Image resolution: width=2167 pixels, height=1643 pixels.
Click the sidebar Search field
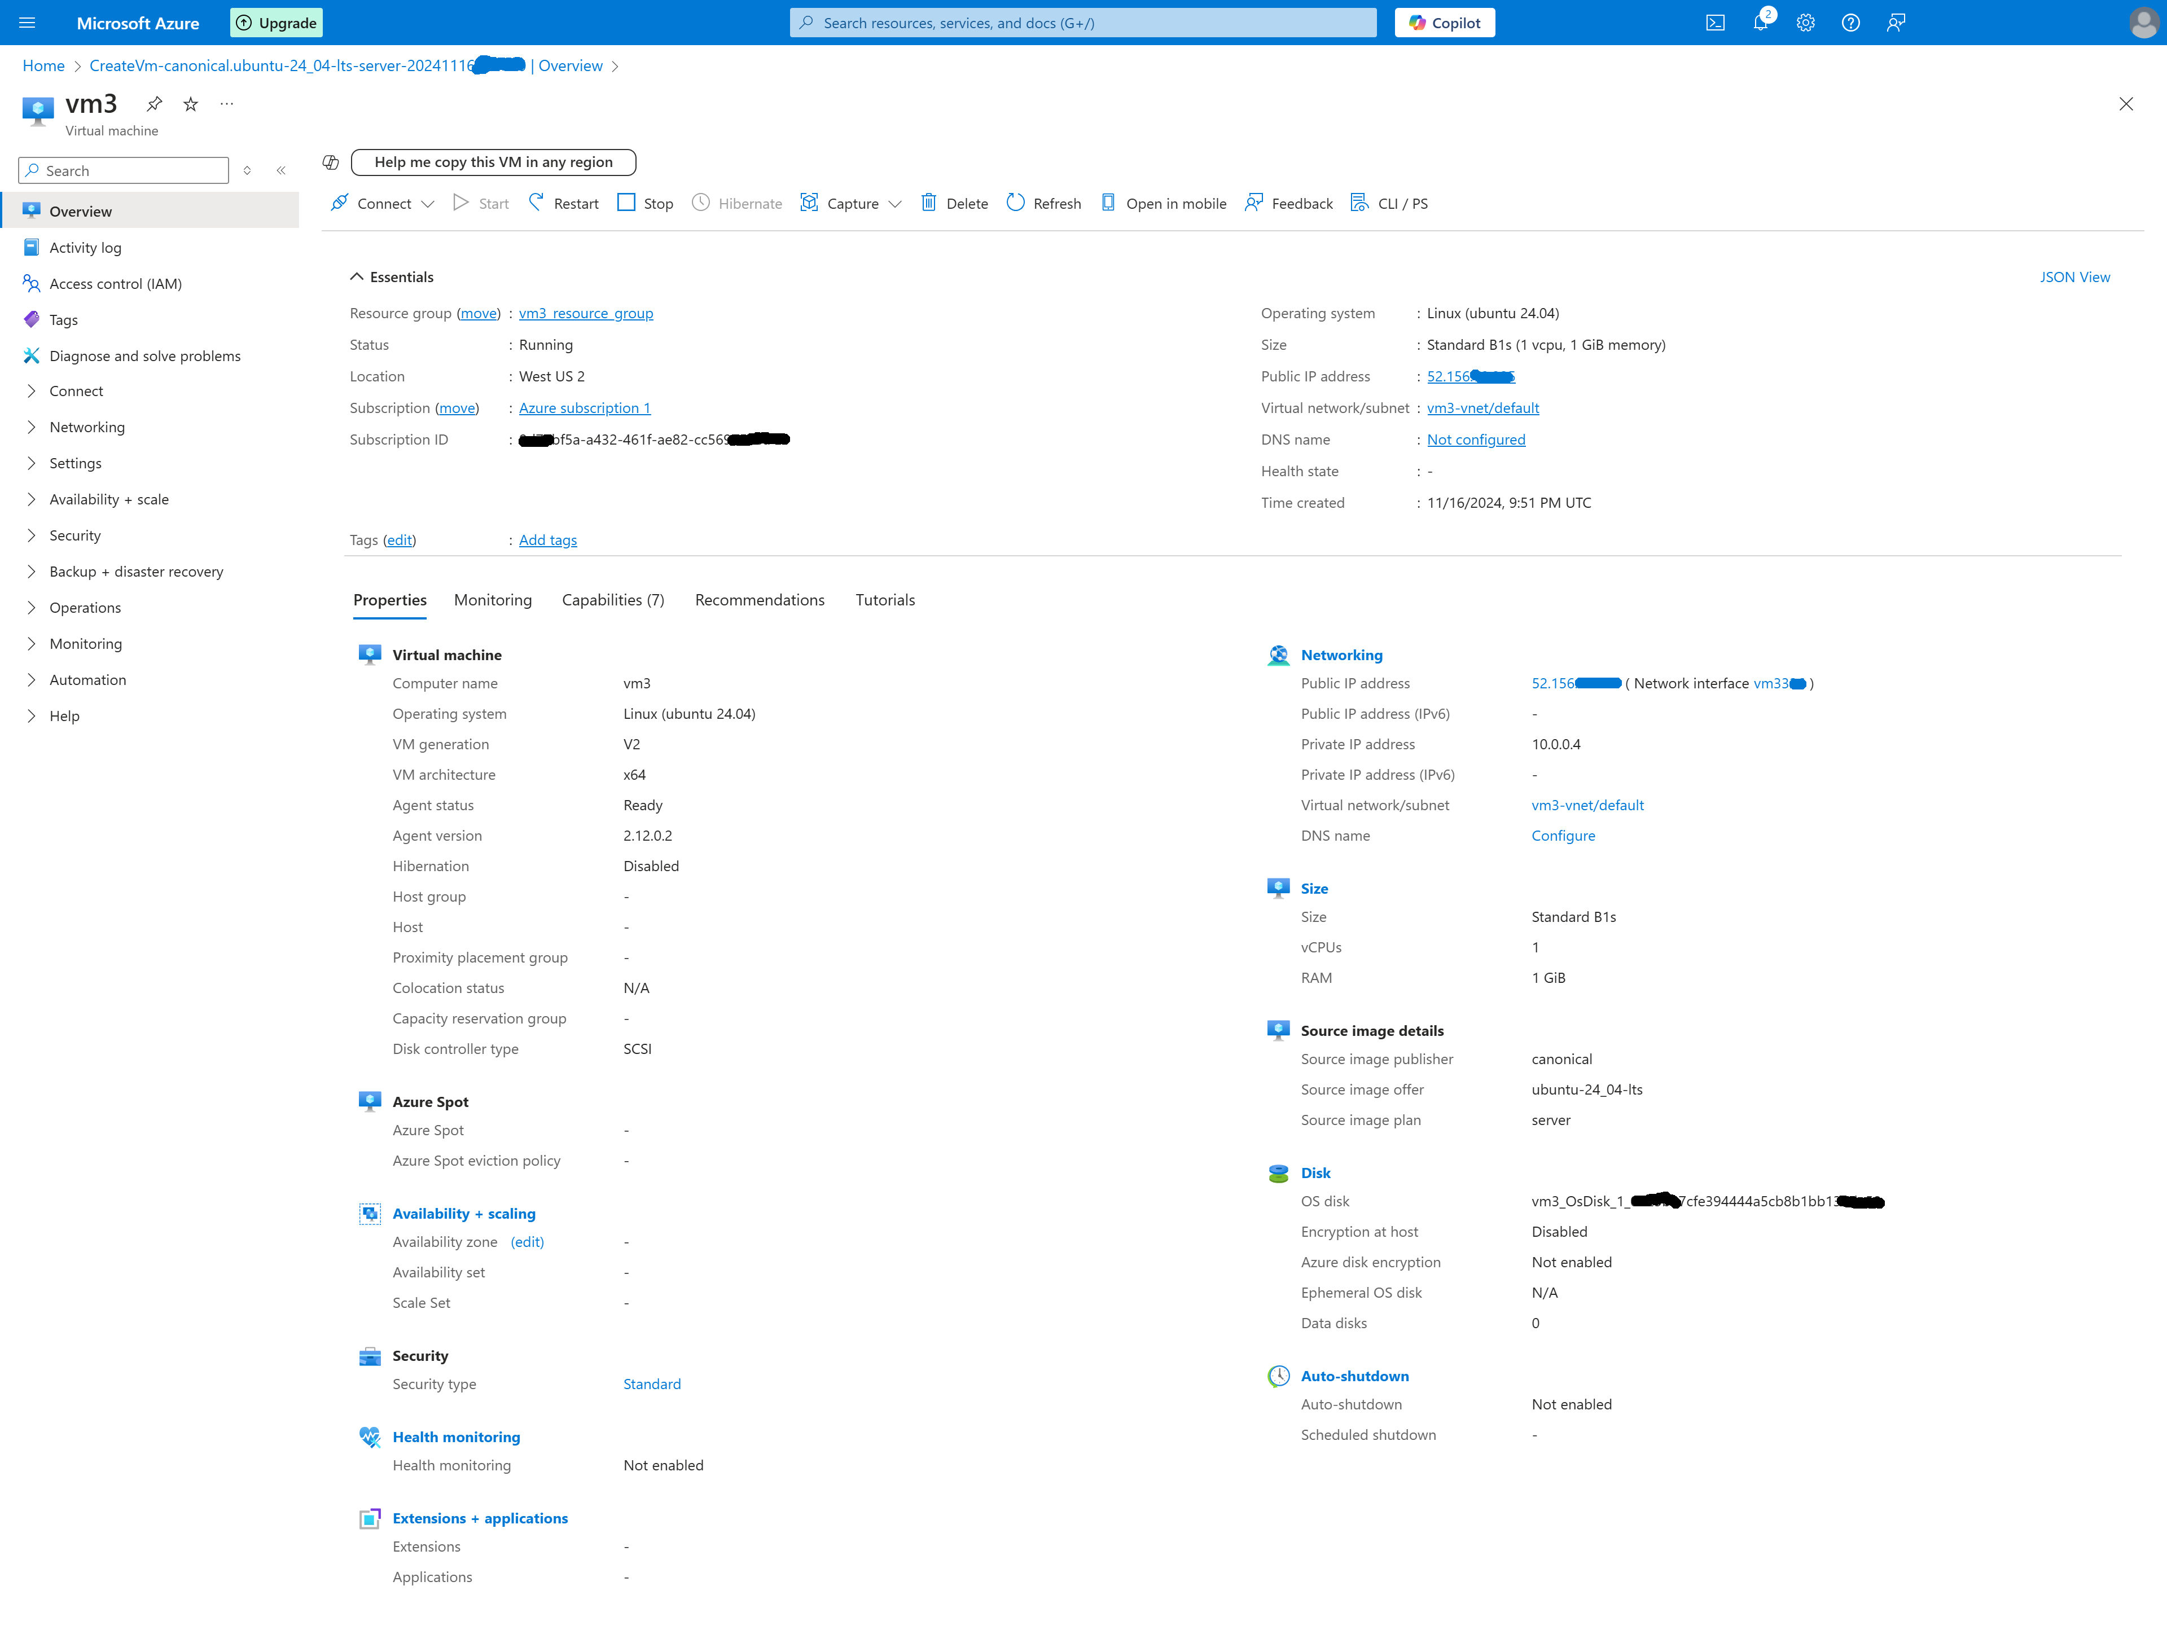[124, 170]
